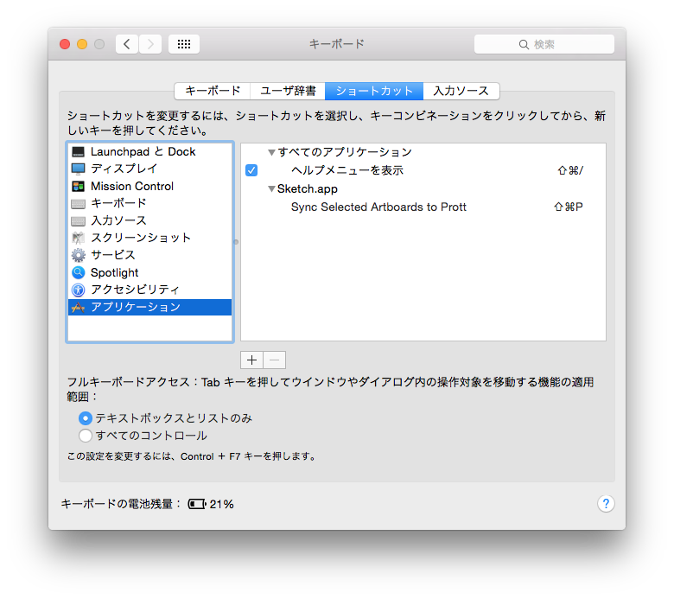
Task: Click the 検索 search field
Action: pyautogui.click(x=544, y=44)
